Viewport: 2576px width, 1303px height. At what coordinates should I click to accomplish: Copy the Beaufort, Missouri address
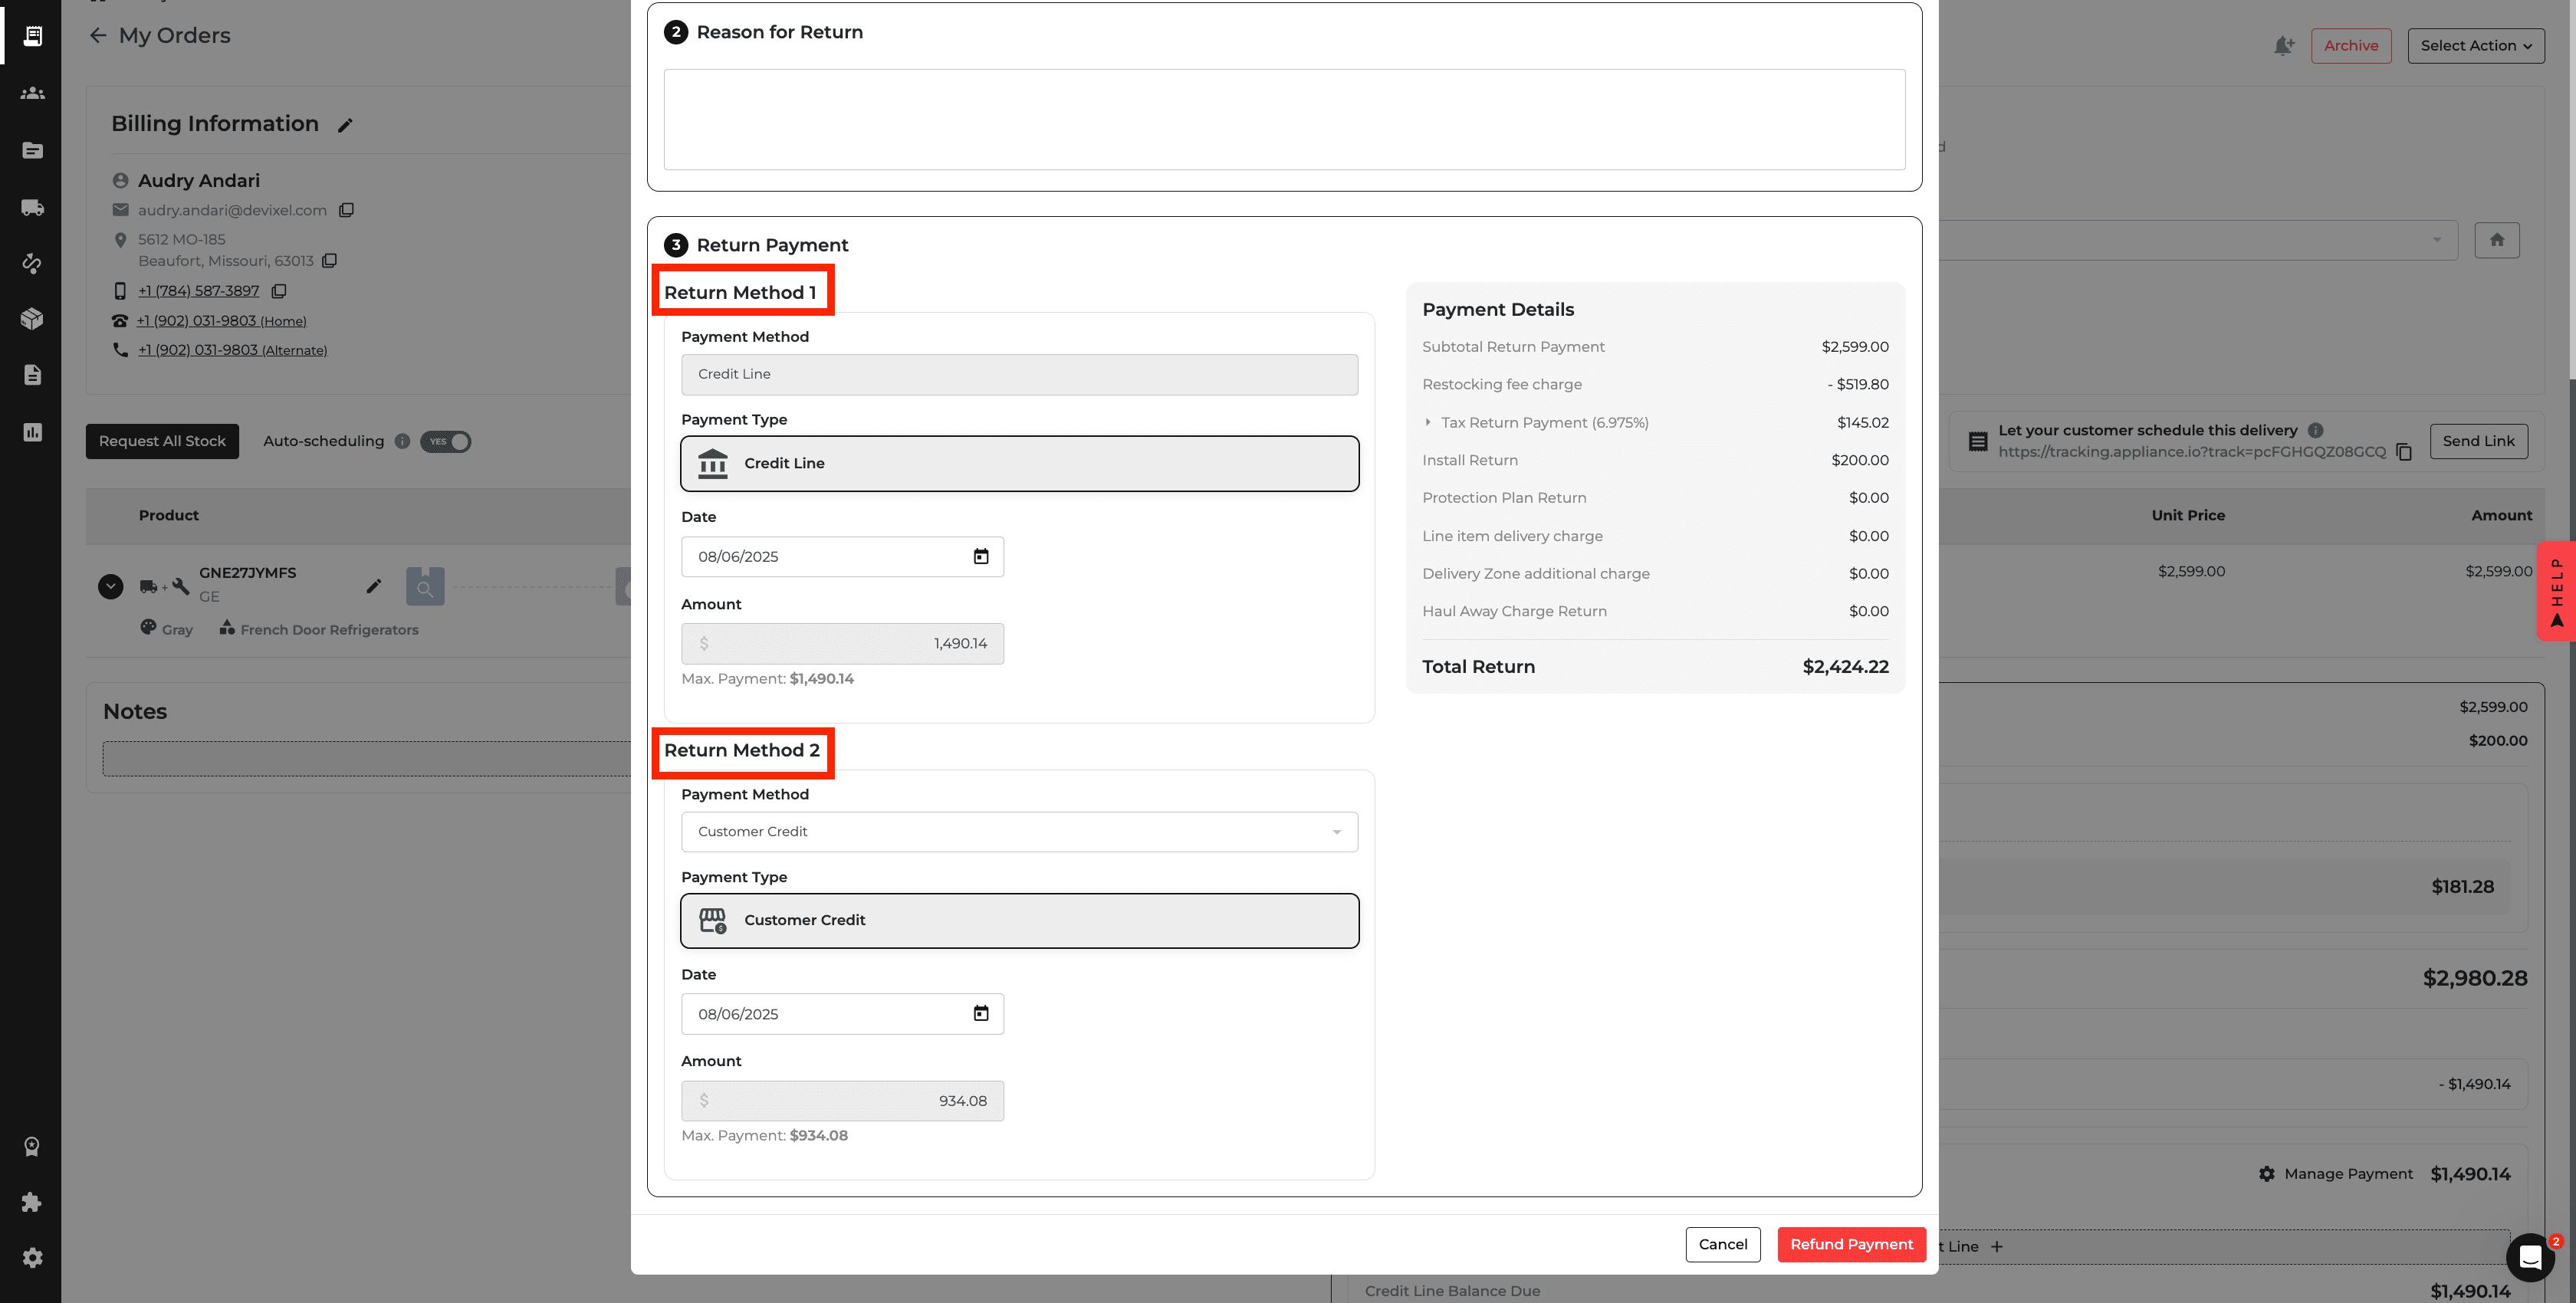[x=329, y=261]
